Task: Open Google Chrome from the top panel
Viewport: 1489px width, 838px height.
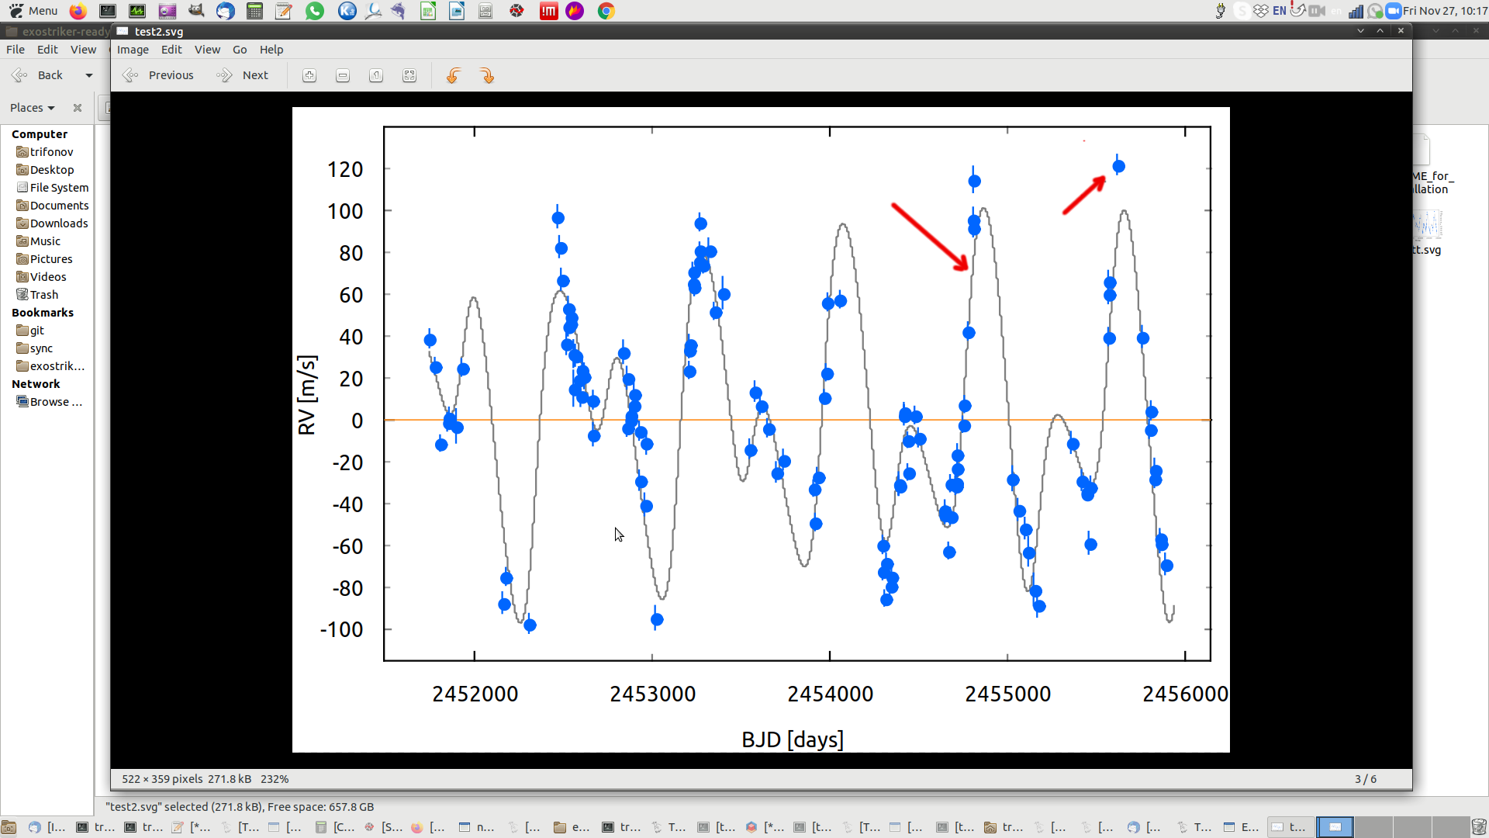Action: 606,11
